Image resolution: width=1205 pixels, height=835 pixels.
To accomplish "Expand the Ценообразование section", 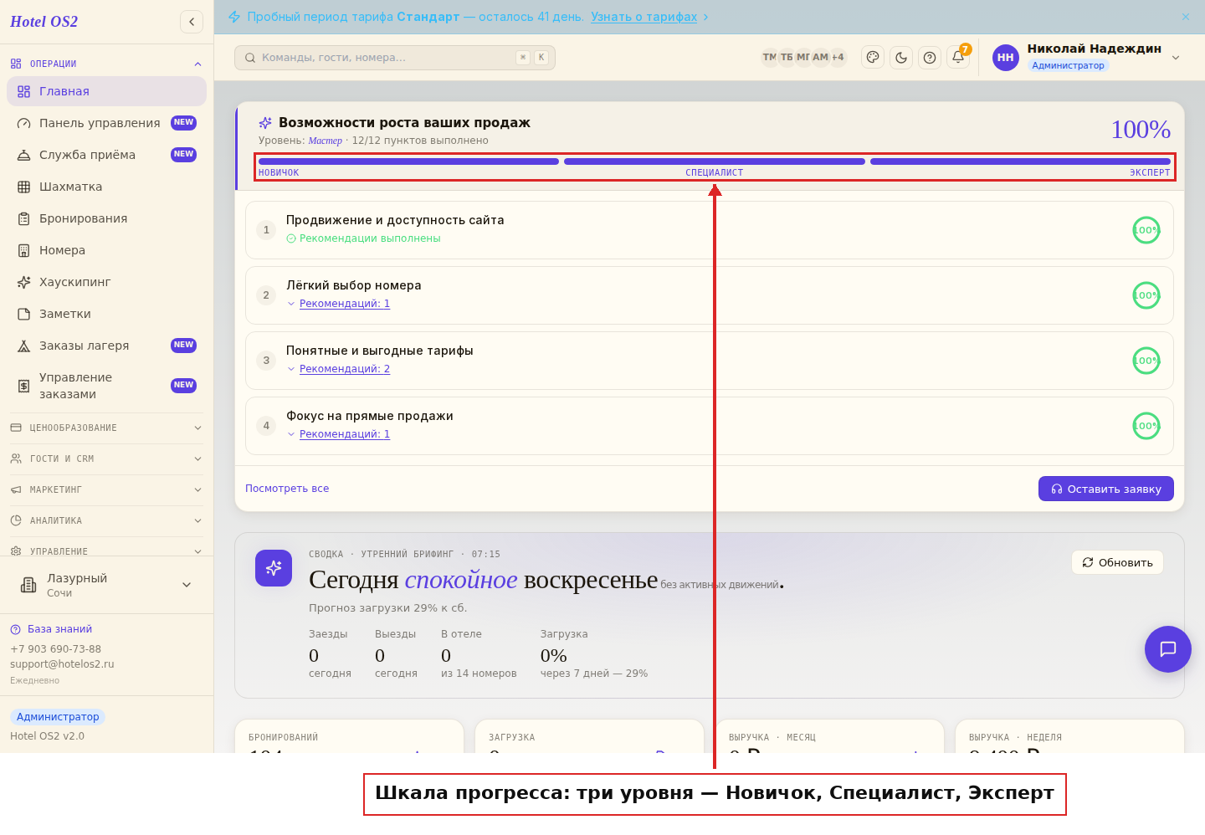I will 106,428.
